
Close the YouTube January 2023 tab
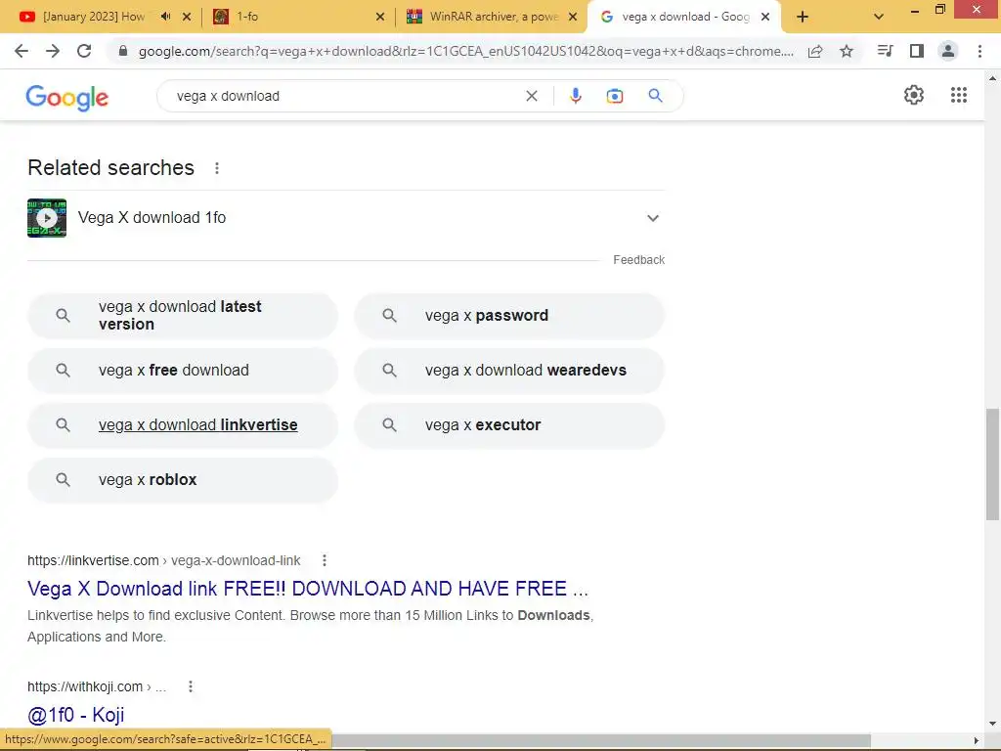187,17
